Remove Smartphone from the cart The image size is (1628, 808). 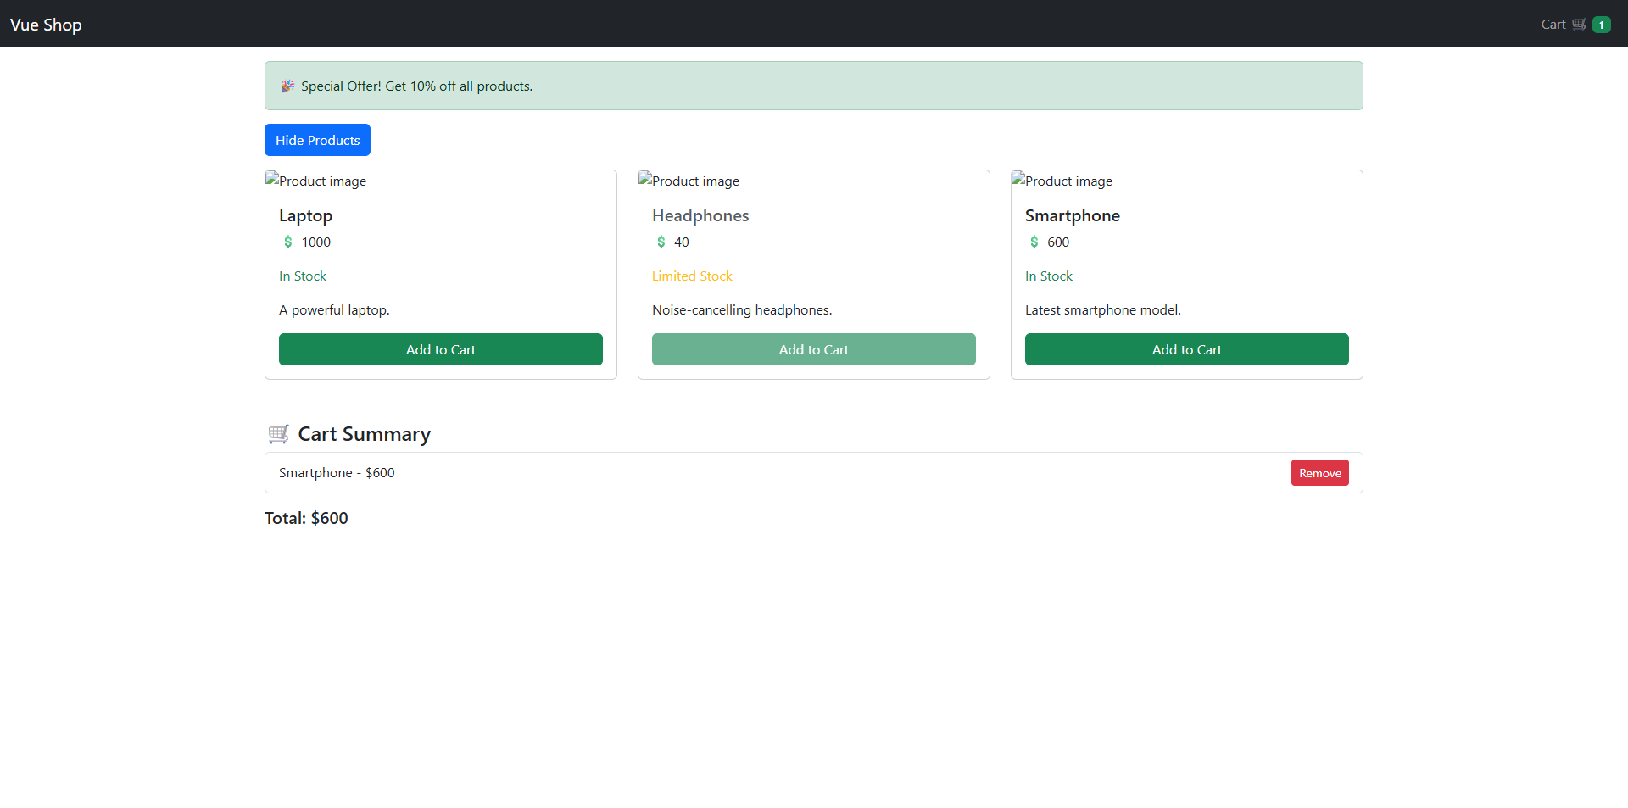1319,473
